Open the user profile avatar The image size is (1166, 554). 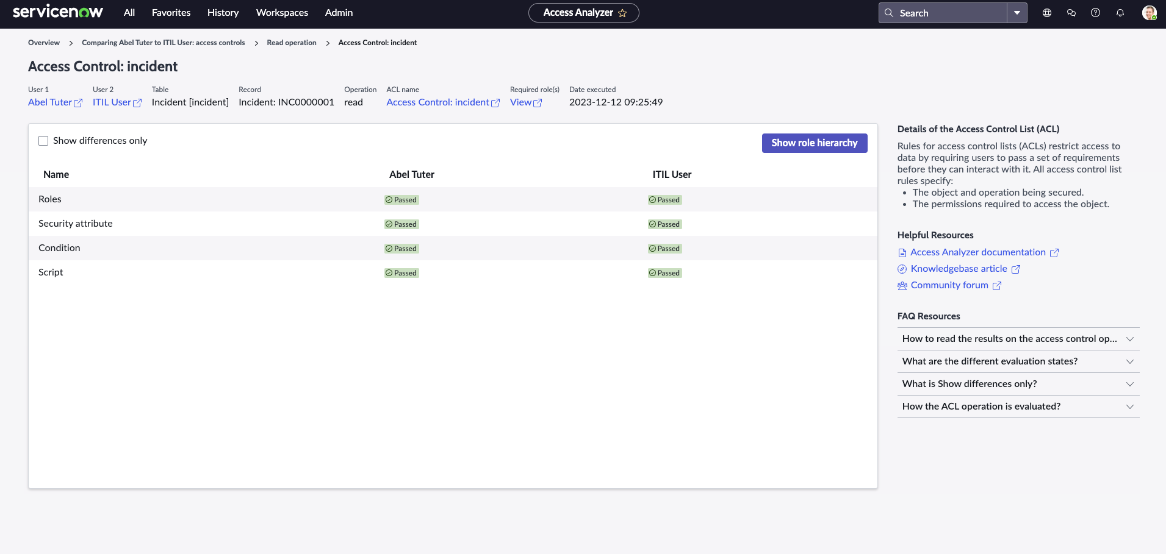[x=1150, y=13]
